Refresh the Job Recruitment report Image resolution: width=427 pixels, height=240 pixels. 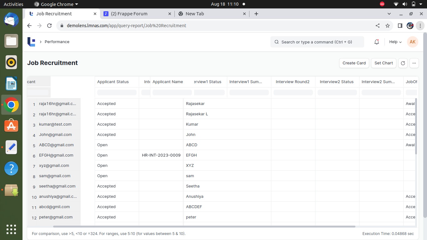403,63
